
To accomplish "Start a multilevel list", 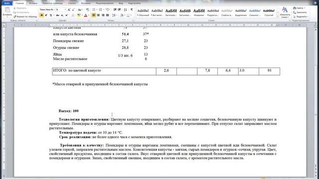I will (x=107, y=10).
